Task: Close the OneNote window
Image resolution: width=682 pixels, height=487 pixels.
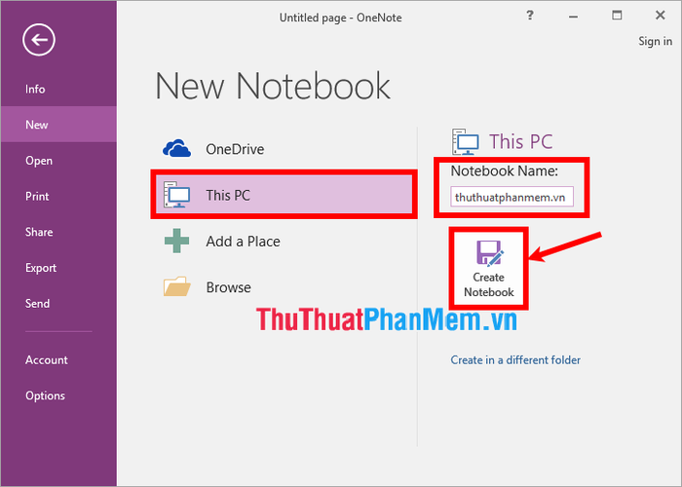Action: click(661, 16)
